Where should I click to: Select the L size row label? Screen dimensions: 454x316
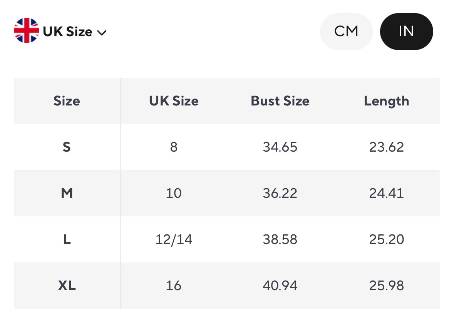click(67, 239)
